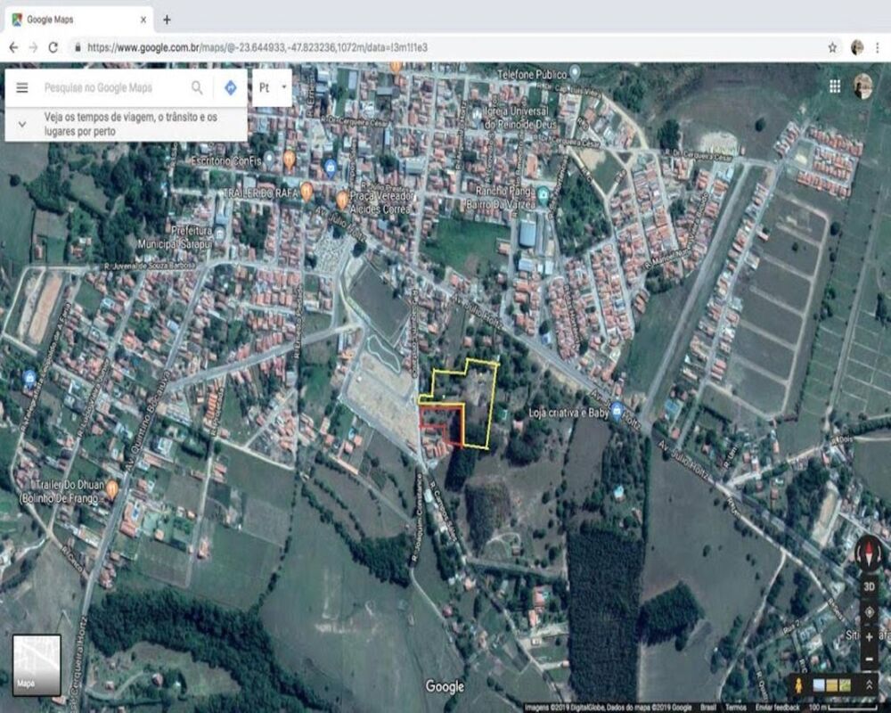Click the my-location target icon
The image size is (891, 713).
pyautogui.click(x=869, y=611)
